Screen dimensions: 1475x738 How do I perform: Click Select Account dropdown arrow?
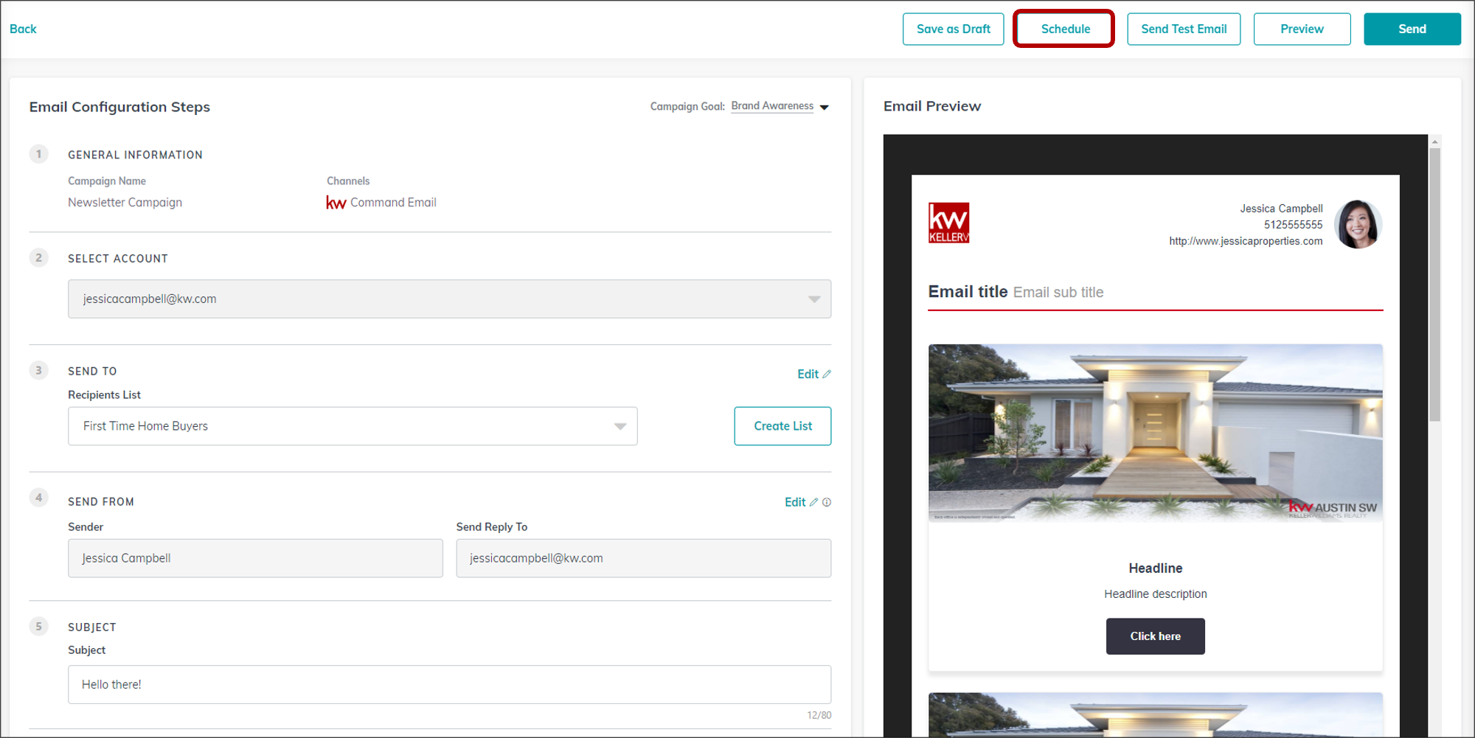(x=814, y=299)
